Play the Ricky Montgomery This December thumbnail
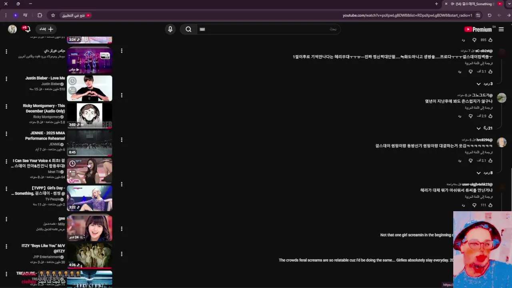The width and height of the screenshot is (512, 288). 90,116
